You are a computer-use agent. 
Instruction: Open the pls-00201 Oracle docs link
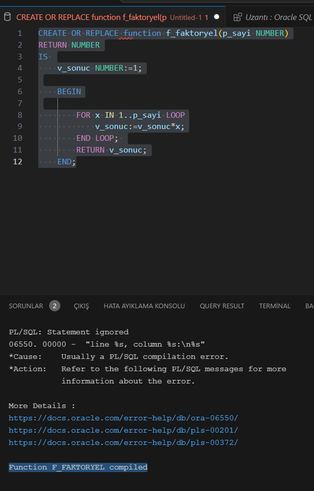tap(123, 430)
